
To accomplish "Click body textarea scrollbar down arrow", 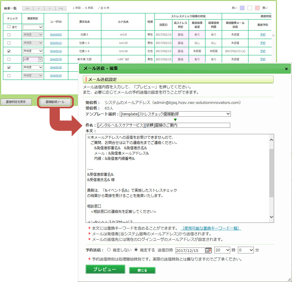I will (x=271, y=217).
